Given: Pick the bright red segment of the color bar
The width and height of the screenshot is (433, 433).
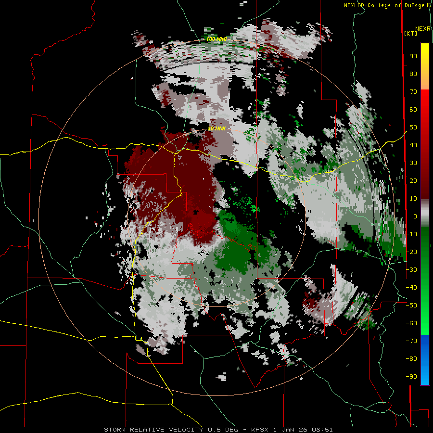Looking at the screenshot, I should coord(425,101).
